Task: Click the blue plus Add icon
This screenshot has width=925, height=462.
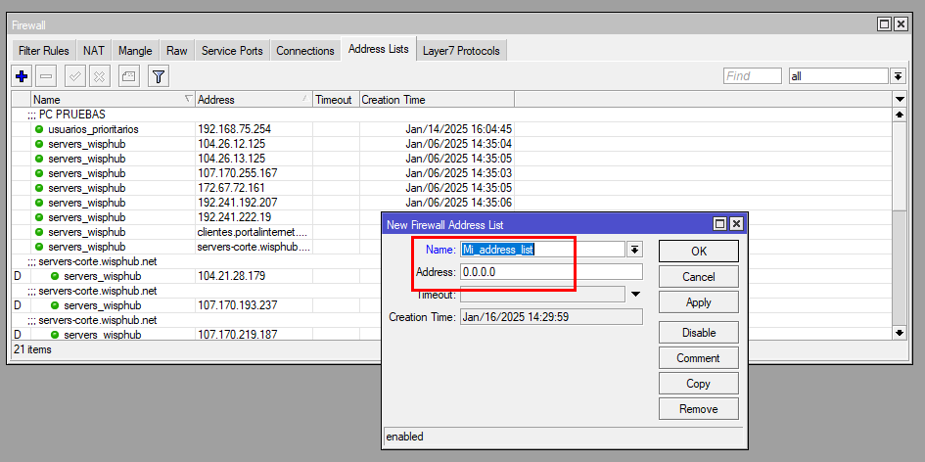Action: [22, 75]
